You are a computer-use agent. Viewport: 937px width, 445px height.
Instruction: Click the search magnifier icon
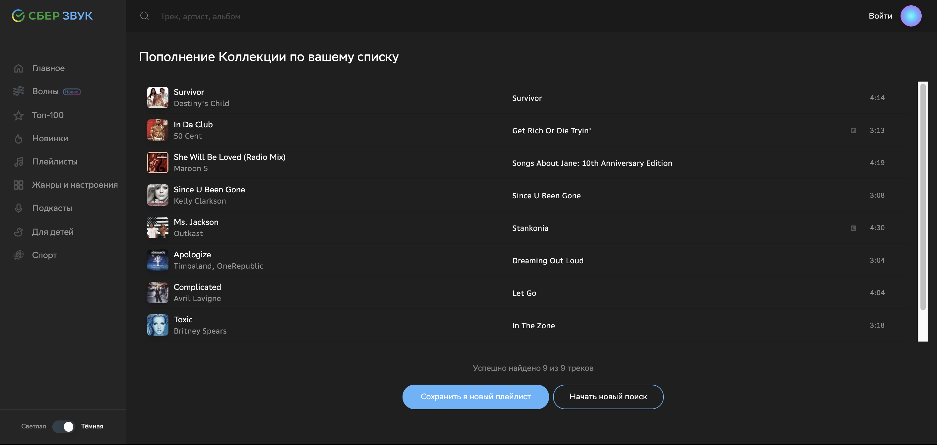pyautogui.click(x=145, y=16)
